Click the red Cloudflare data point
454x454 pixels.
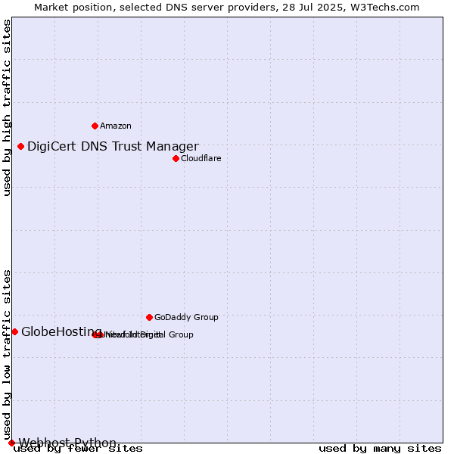(x=176, y=159)
